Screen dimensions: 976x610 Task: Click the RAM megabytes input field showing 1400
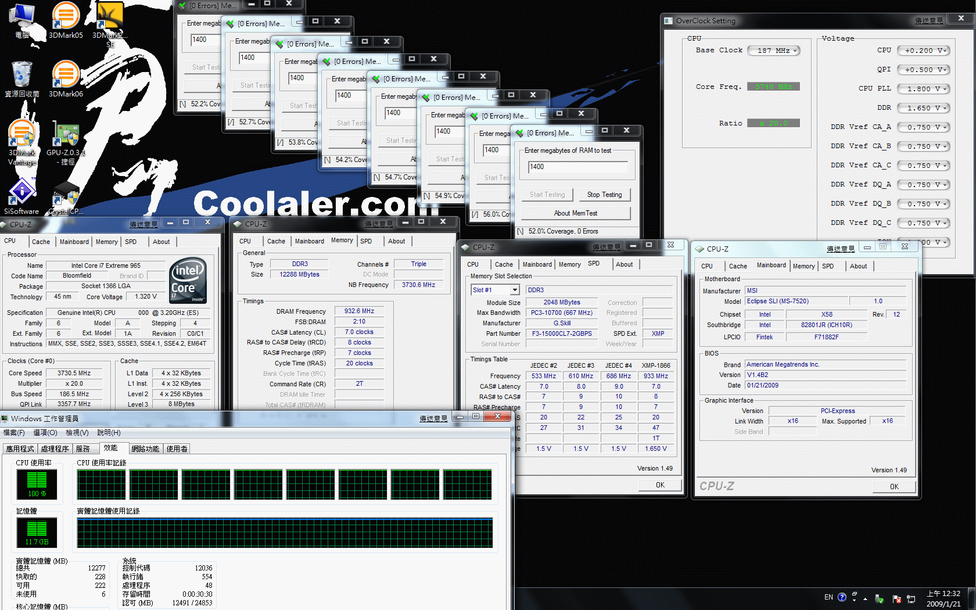click(x=577, y=167)
